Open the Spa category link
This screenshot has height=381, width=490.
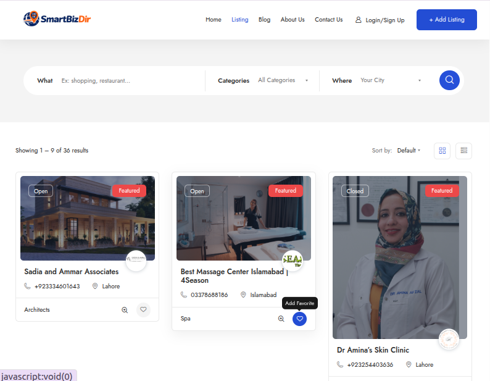pos(185,319)
